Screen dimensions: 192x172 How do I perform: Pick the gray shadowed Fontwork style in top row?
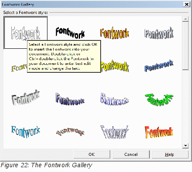(x=159, y=33)
